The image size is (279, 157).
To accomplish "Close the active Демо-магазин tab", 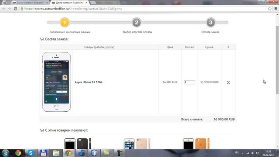I will pos(86,3).
